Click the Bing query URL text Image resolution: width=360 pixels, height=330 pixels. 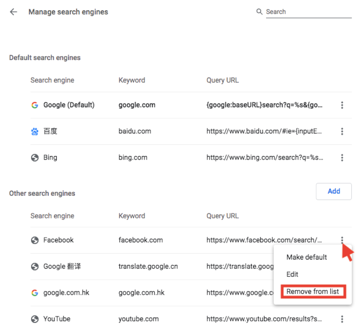(265, 158)
